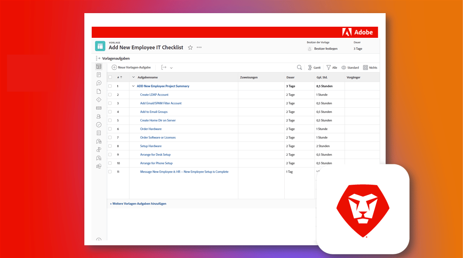Viewport: 463px width, 258px height.
Task: Open the documents page icon in sidebar
Action: [x=99, y=91]
